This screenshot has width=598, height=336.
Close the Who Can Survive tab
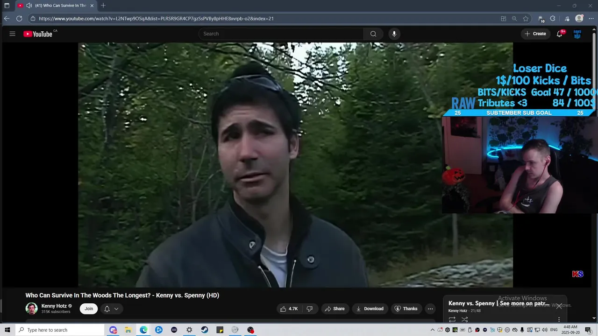click(92, 6)
